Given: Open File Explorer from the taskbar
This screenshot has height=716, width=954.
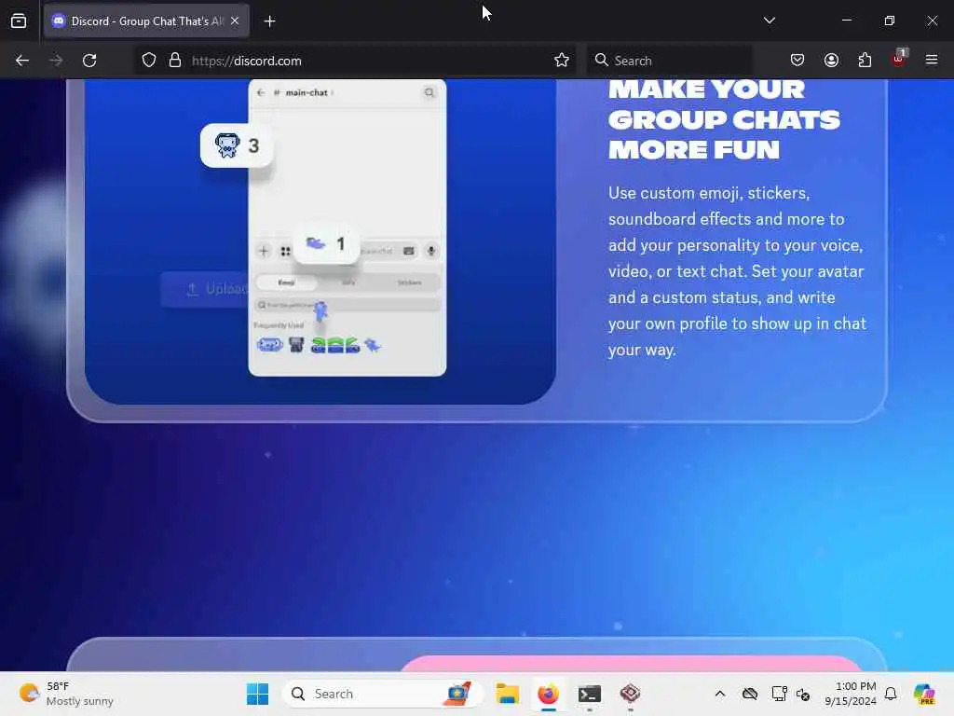Looking at the screenshot, I should (x=507, y=694).
